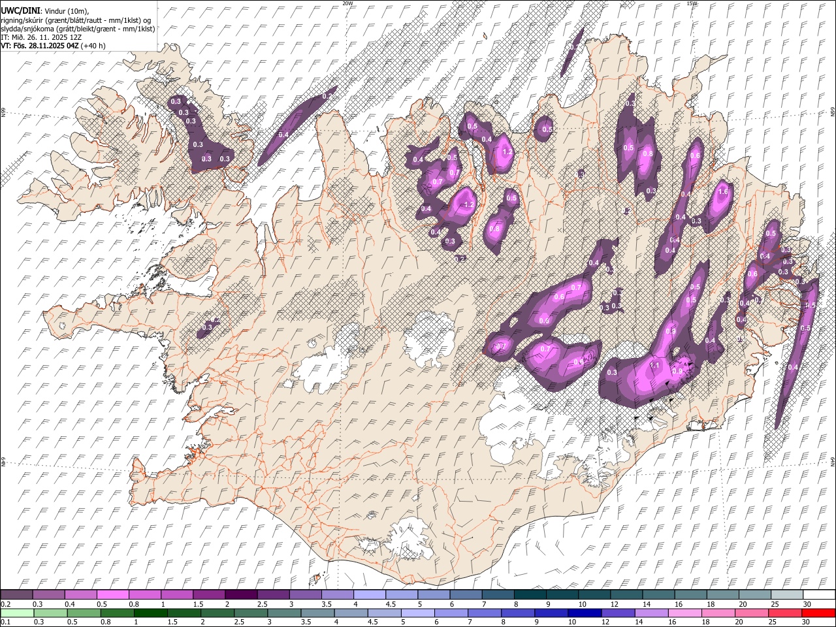Pick top-row legend swatch between 6 and 7
This screenshot has height=627, width=836.
pos(466,595)
